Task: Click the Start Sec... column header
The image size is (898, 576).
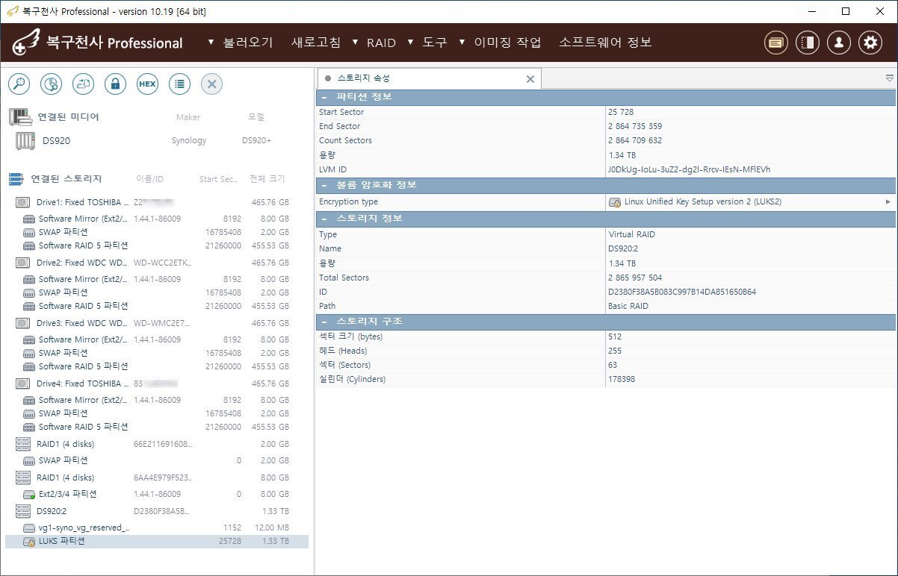Action: click(218, 179)
